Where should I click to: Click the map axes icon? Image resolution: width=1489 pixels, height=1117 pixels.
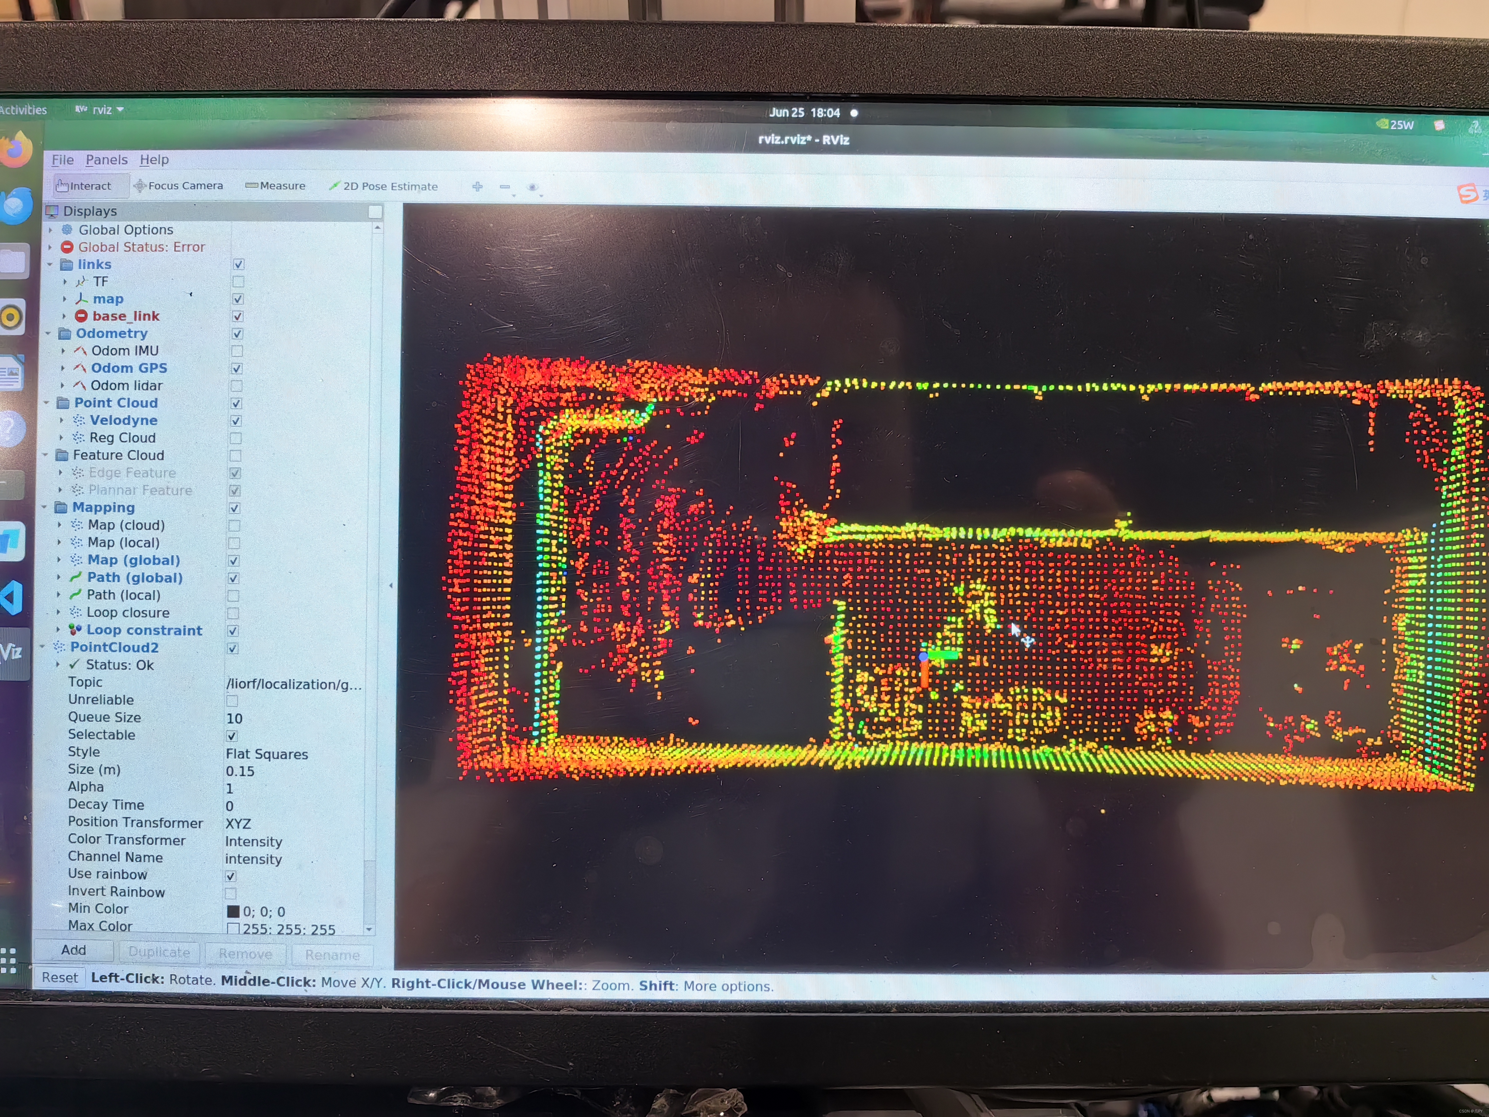click(x=82, y=299)
